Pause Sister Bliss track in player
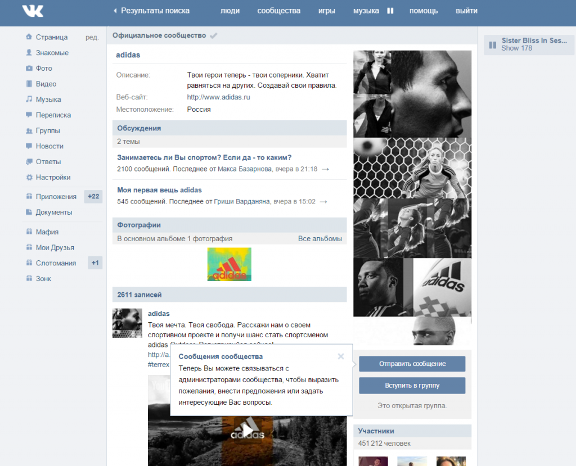 pyautogui.click(x=493, y=44)
